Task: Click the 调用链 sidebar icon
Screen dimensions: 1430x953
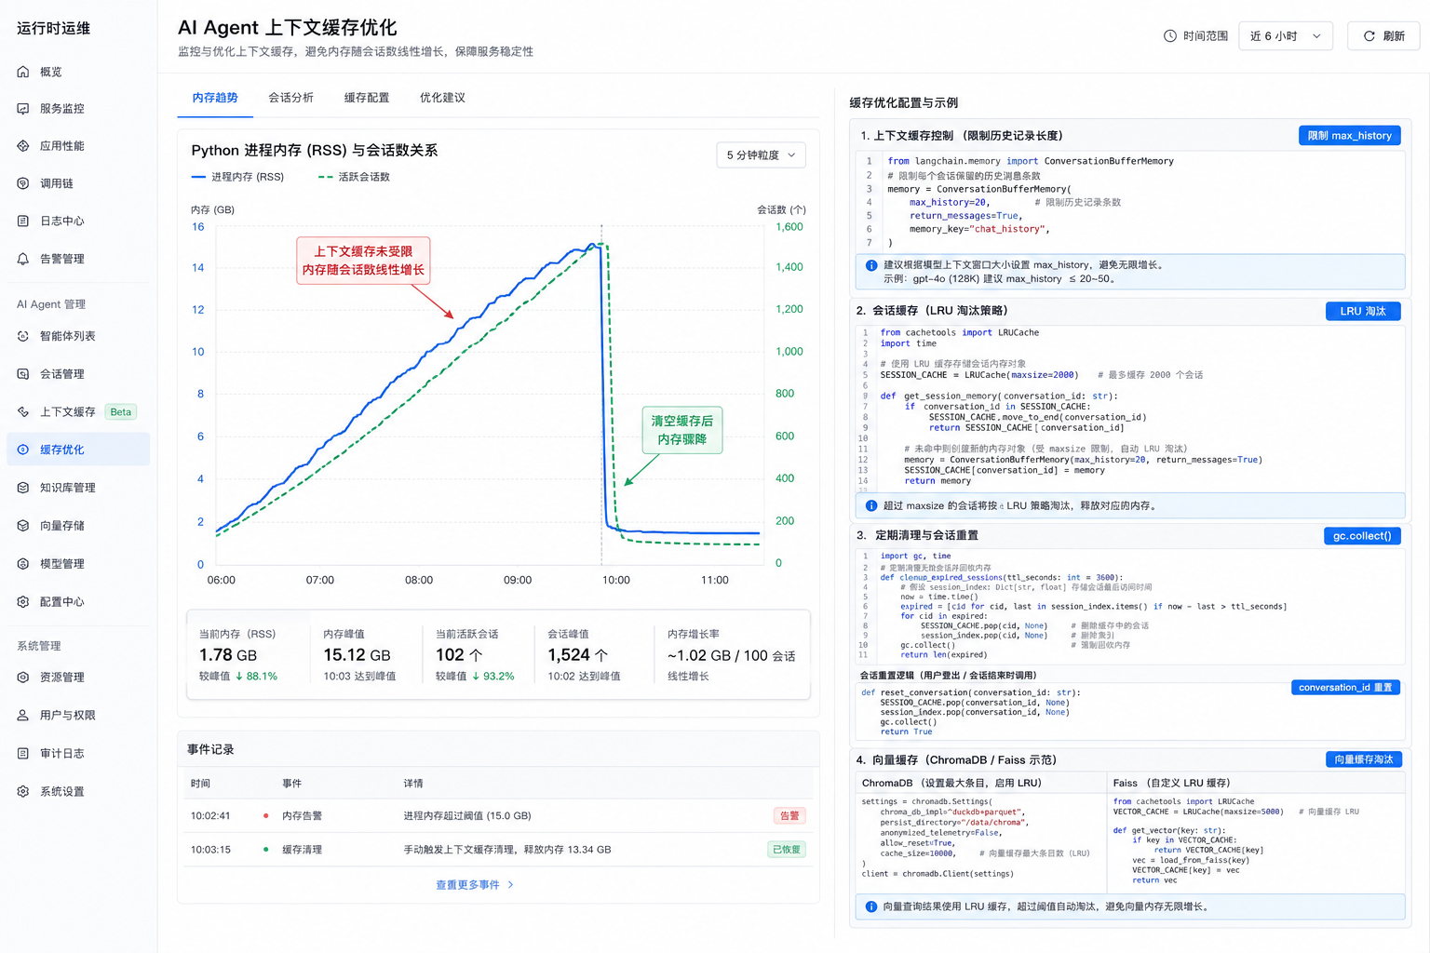Action: 23,183
